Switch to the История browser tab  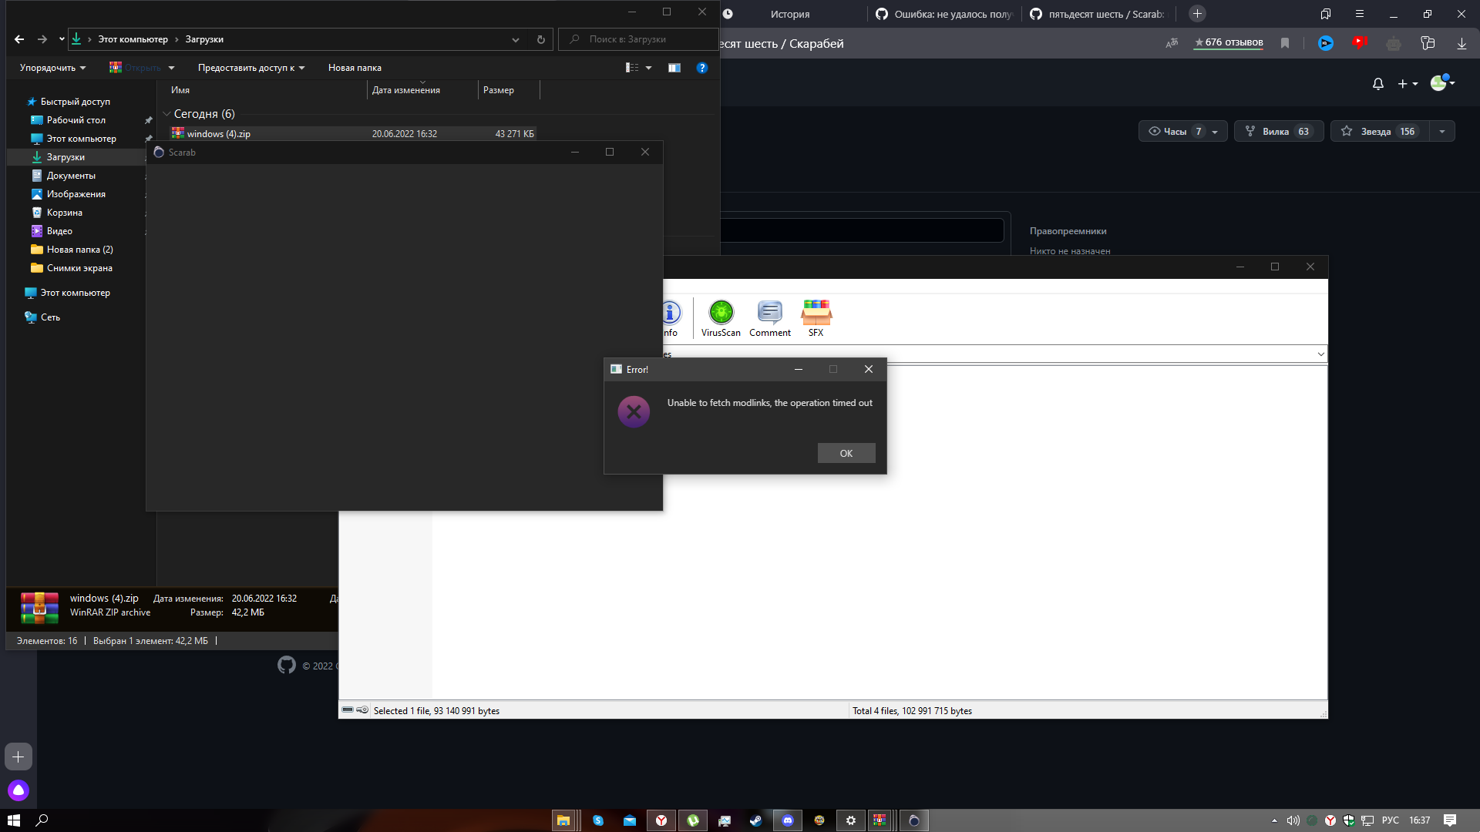coord(789,14)
